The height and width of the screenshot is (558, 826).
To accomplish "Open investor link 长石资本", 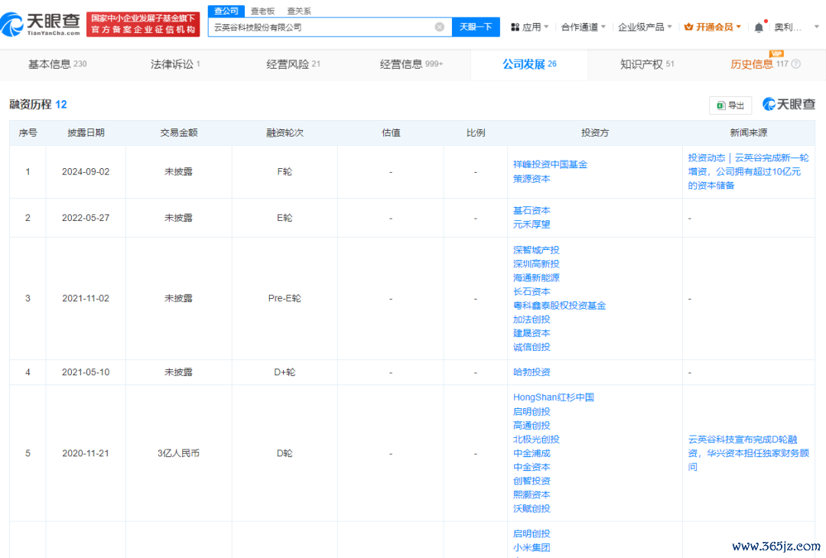I will [532, 292].
